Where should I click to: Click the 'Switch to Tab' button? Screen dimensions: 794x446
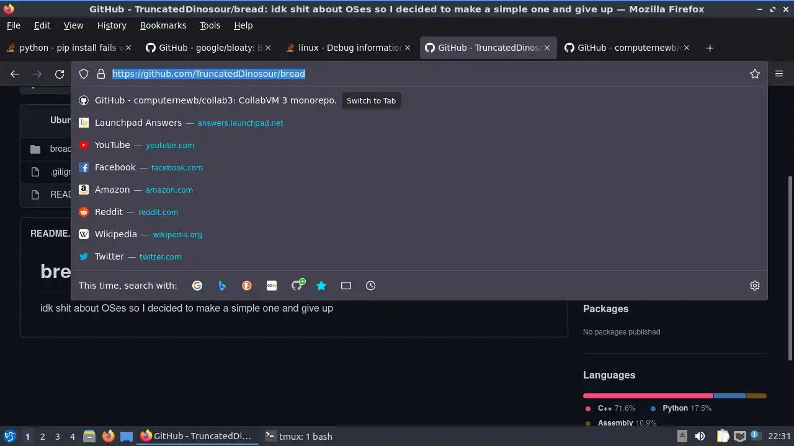[x=371, y=100]
